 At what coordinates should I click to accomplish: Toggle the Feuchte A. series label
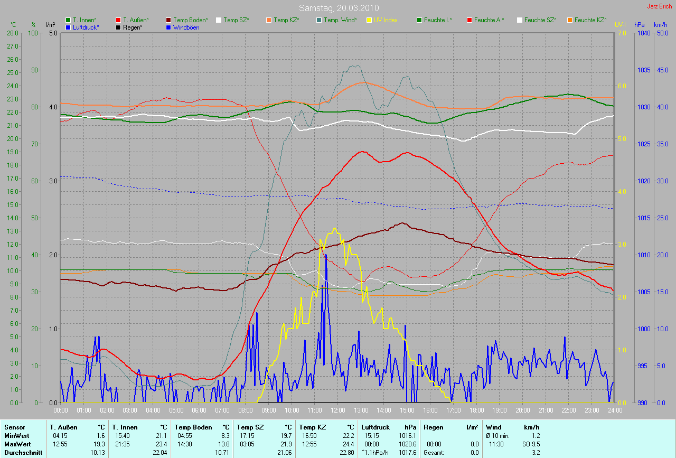489,20
